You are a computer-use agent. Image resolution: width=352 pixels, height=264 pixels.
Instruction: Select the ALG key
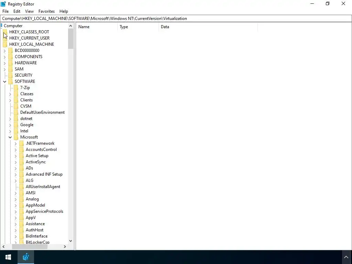click(x=30, y=180)
